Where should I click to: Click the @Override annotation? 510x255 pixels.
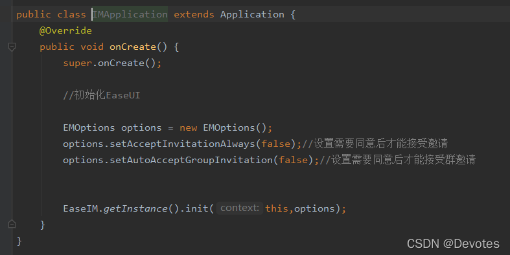point(65,30)
